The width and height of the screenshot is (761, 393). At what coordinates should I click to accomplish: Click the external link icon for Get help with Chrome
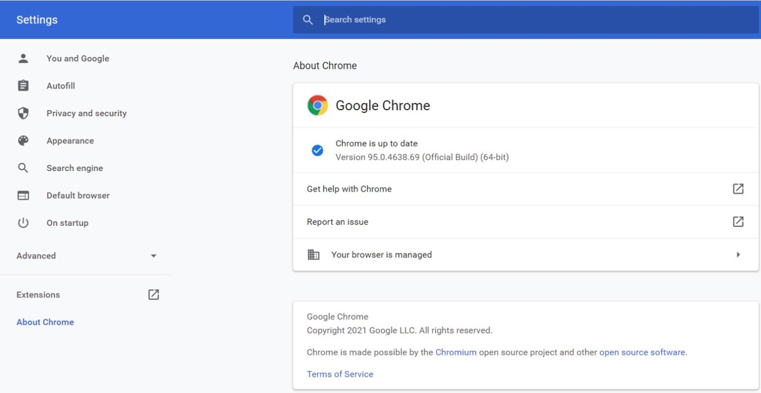pos(738,189)
